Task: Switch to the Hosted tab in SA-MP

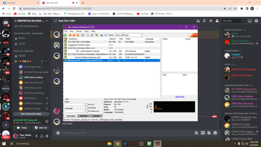Action: click(96, 116)
